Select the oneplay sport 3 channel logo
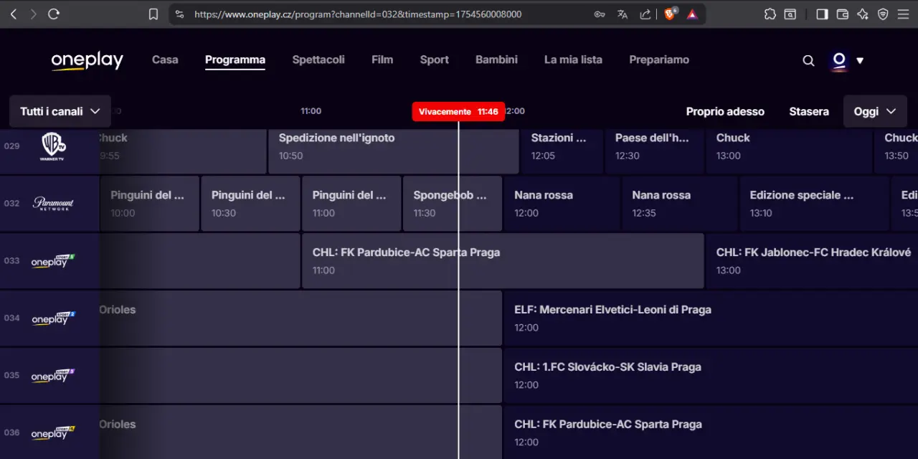Viewport: 918px width, 459px height. point(53,376)
